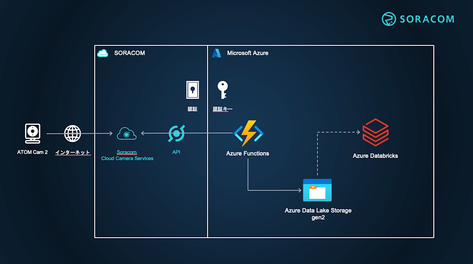Select the API label text
Viewport: 473px width, 264px height.
tap(176, 152)
